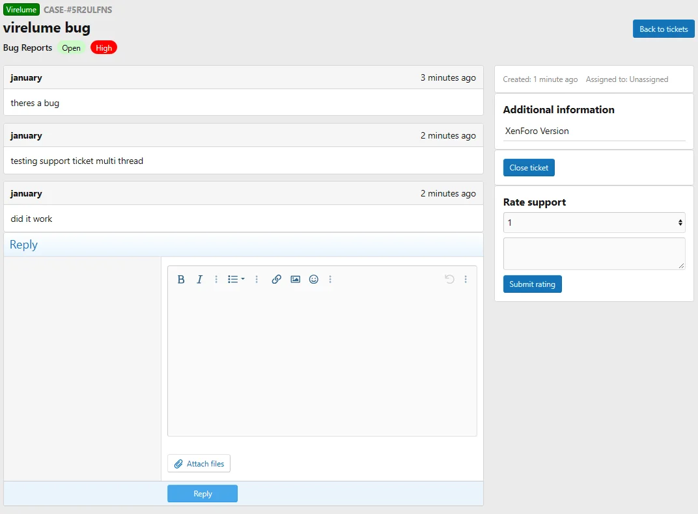Click author january on 'theres a bug' message
698x514 pixels.
click(26, 78)
